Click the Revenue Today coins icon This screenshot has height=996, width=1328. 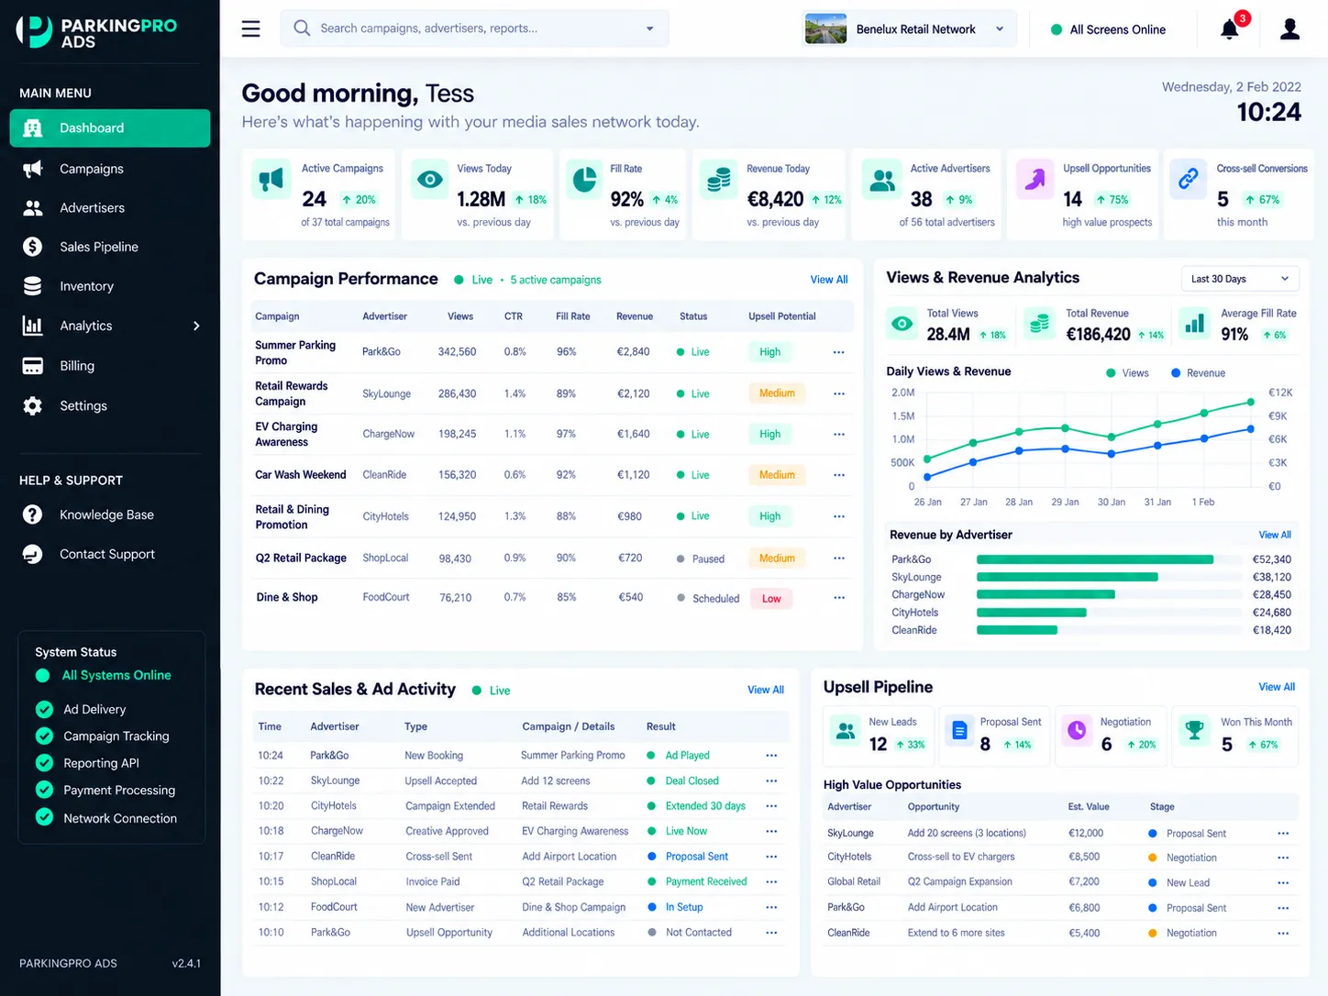pos(719,180)
